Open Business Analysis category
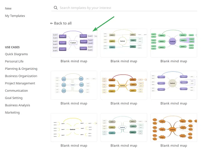Image resolution: width=204 pixels, height=152 pixels. 17,105
